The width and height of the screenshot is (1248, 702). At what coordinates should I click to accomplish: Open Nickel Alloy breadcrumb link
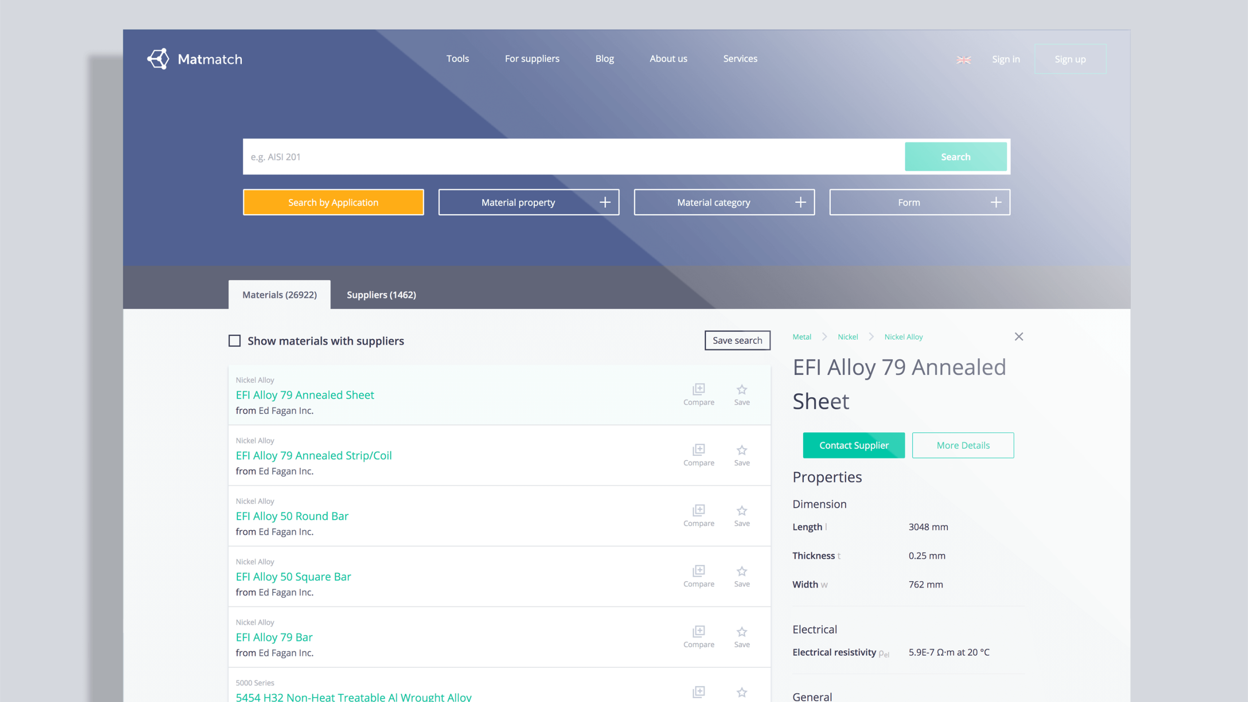[903, 336]
